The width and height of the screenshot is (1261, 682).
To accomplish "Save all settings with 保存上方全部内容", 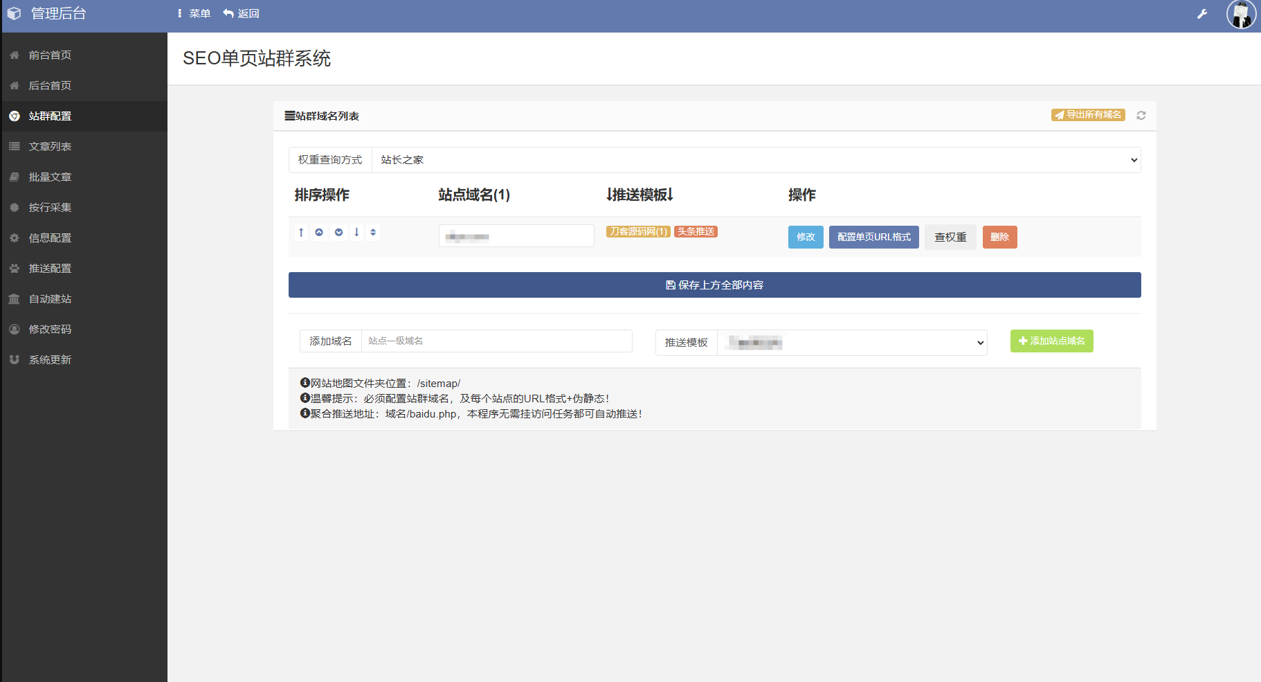I will pyautogui.click(x=714, y=285).
